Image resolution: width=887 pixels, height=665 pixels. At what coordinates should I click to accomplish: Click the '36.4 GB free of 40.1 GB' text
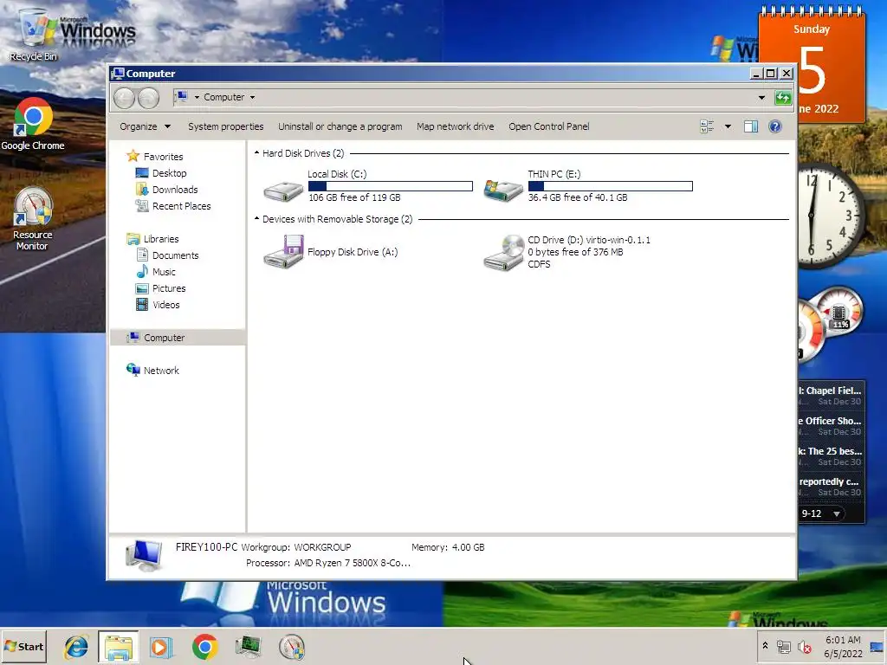click(578, 197)
